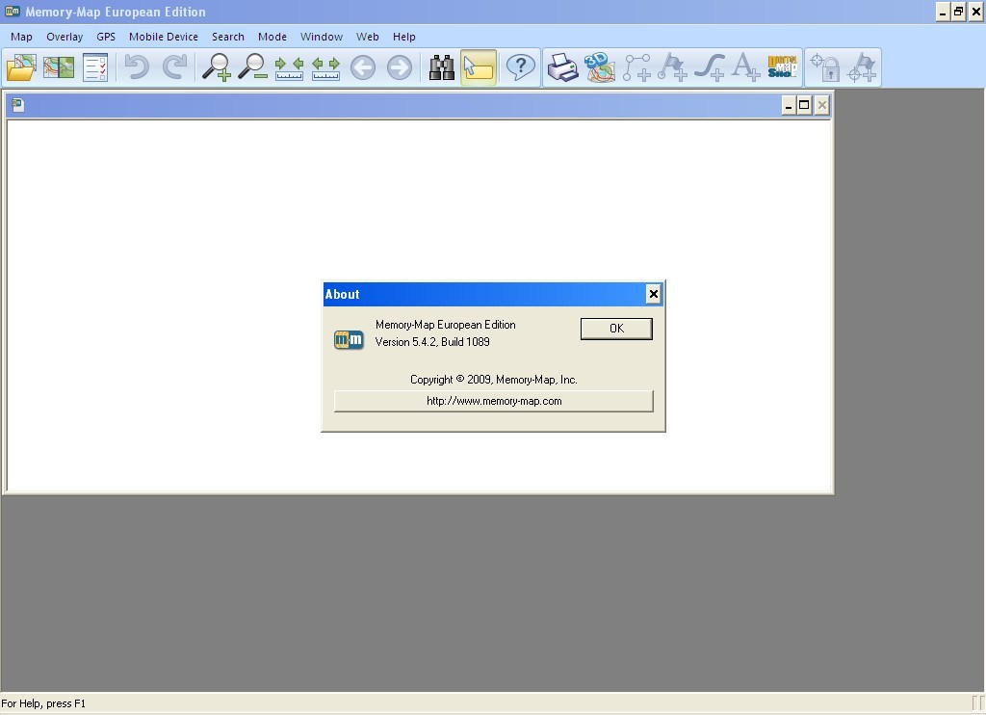Open the Web menu

(368, 37)
